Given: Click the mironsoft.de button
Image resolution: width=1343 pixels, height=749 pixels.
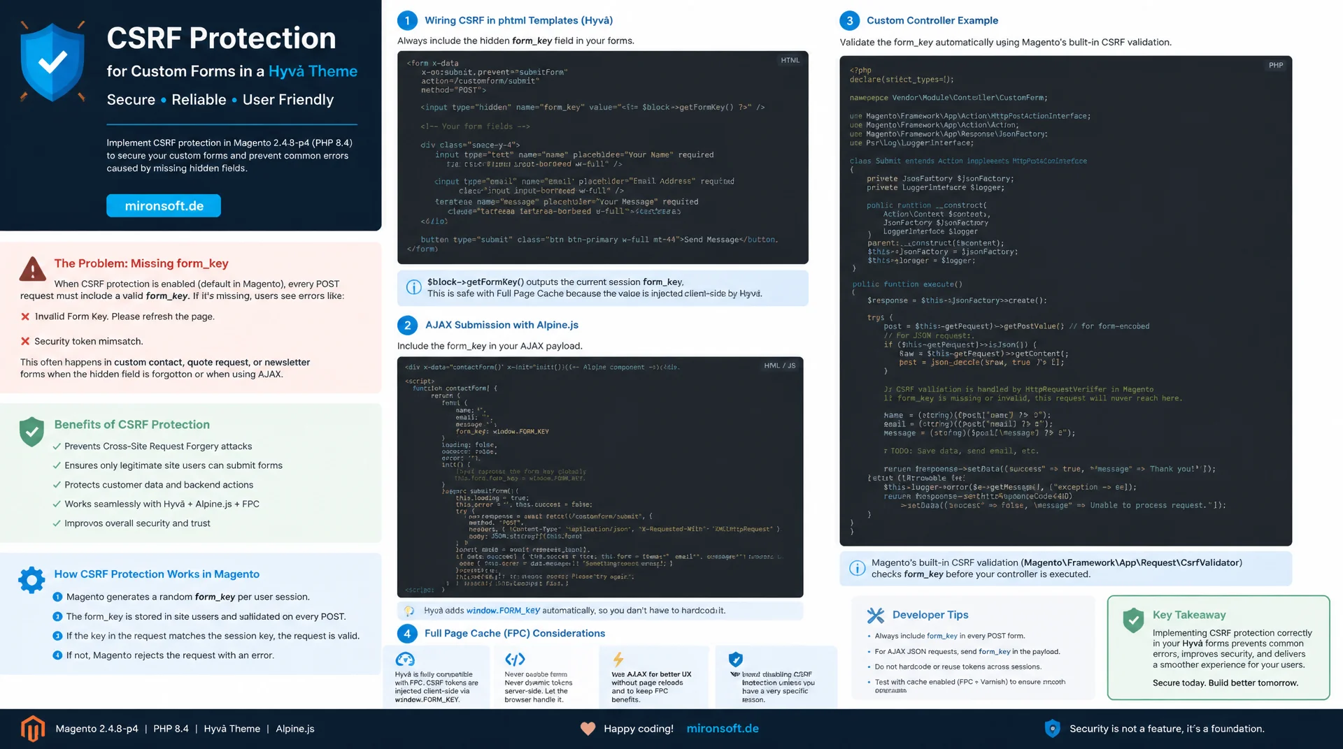Looking at the screenshot, I should [164, 206].
